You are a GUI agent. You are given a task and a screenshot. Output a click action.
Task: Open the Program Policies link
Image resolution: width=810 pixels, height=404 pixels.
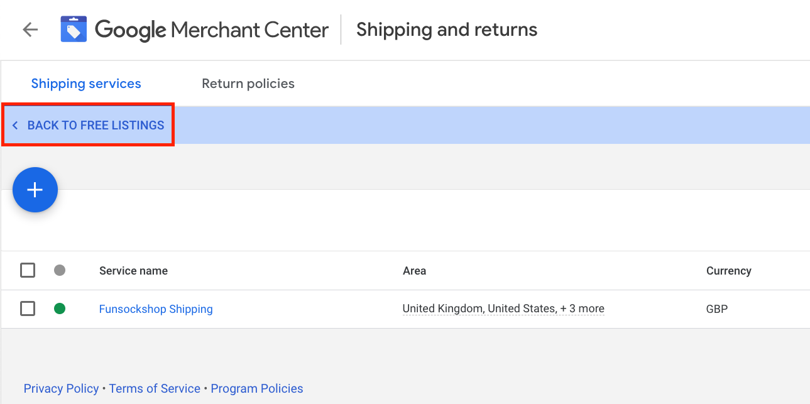click(x=257, y=389)
